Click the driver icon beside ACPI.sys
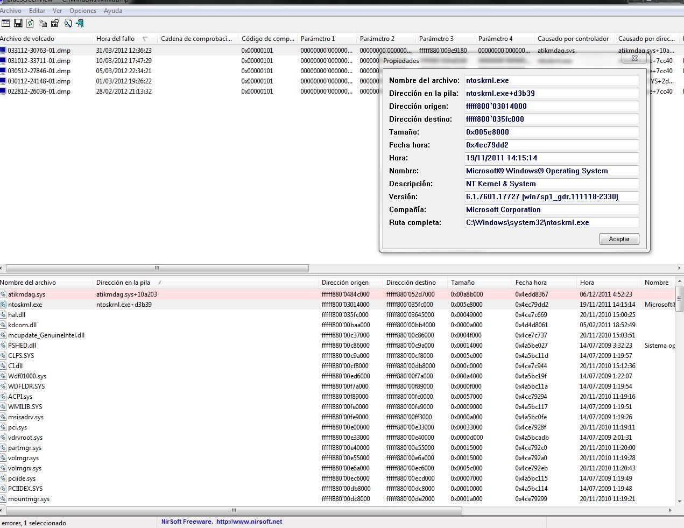684x528 pixels. (x=3, y=397)
